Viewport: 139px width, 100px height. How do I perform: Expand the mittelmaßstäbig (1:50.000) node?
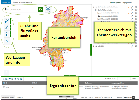point(96,16)
